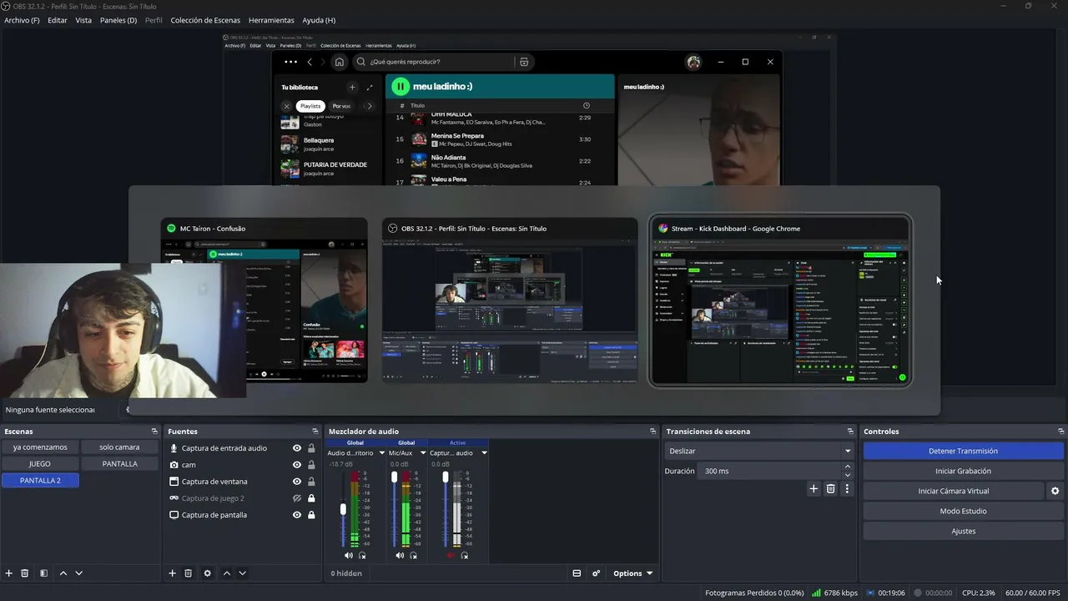
Task: Add a new scene transition
Action: point(814,489)
